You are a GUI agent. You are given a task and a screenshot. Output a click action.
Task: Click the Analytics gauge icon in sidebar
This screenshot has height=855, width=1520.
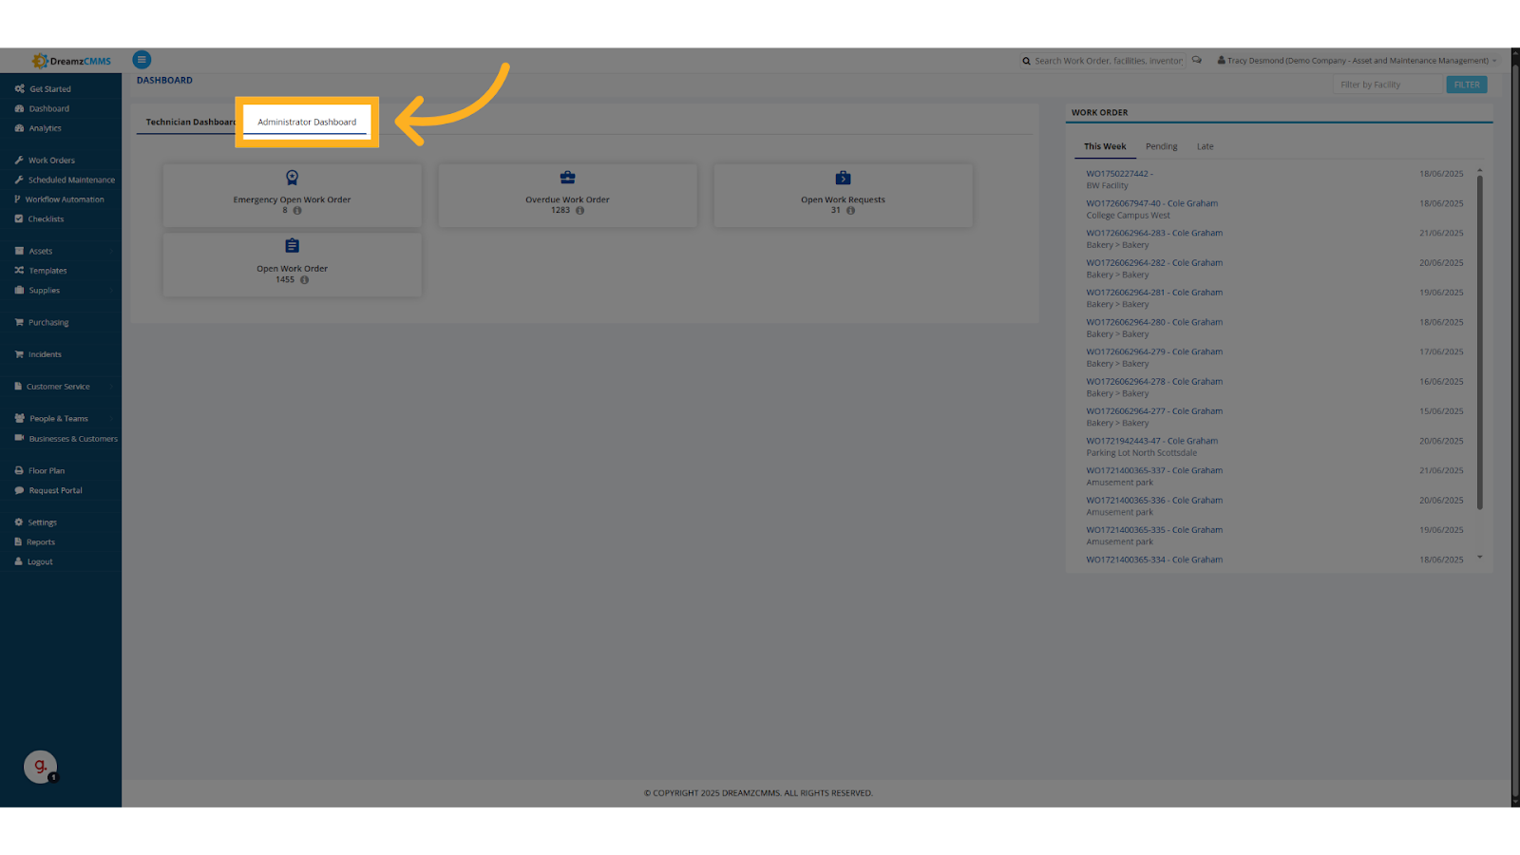[x=19, y=128]
